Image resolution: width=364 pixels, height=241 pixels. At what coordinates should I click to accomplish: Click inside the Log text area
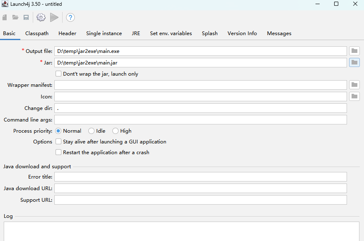pos(182,231)
